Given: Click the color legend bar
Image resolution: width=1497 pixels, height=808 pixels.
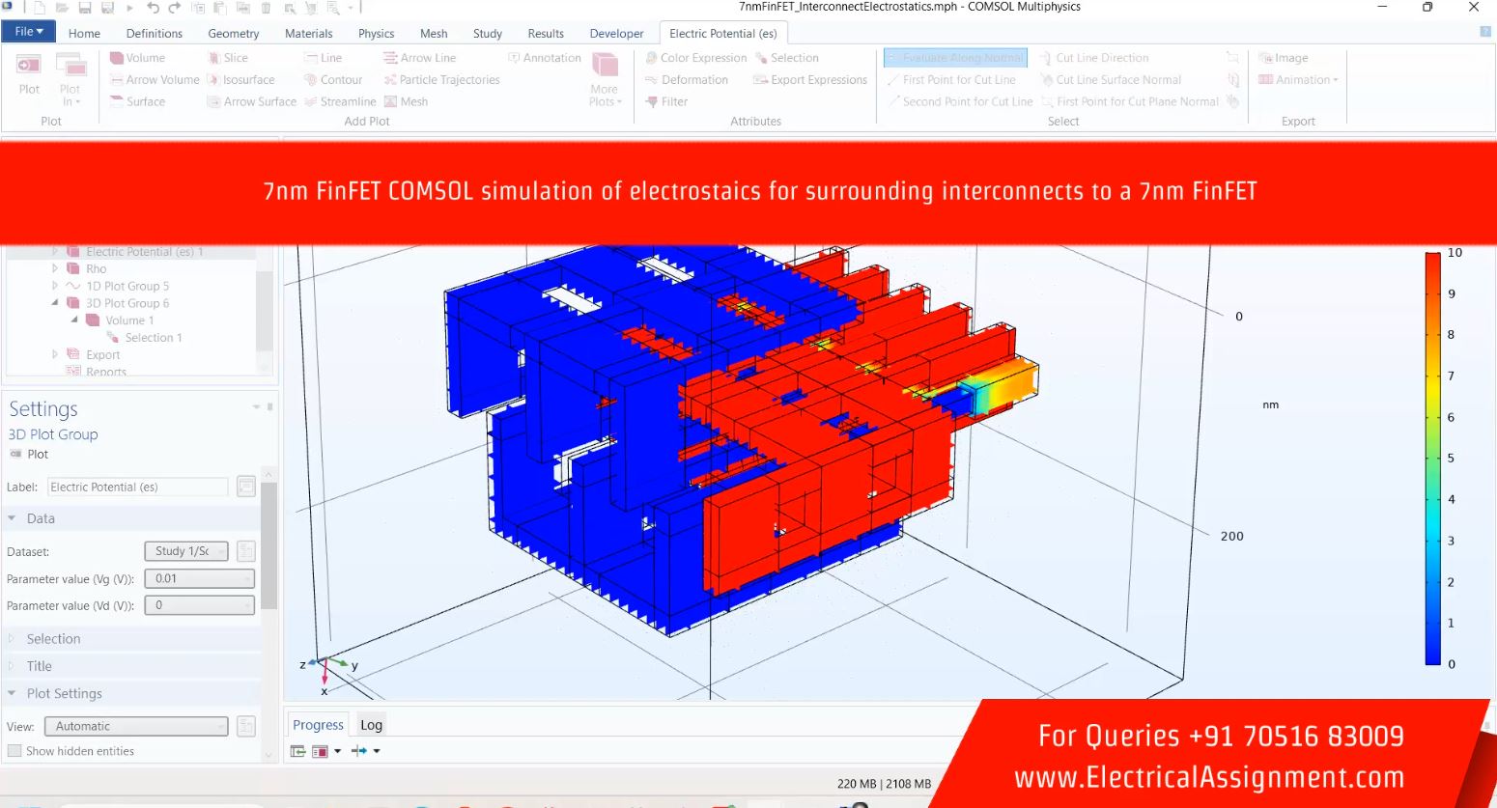Looking at the screenshot, I should click(x=1433, y=459).
